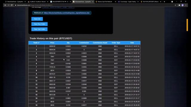Open the Chrome profile avatar
191x107 pixels.
182,5
